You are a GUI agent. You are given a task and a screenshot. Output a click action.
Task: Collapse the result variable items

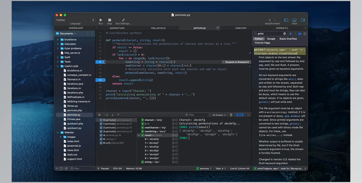click(x=139, y=135)
